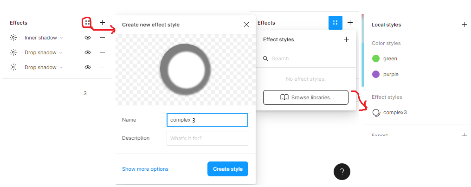Click Show more options link
Screen dimensions: 471x187
pos(145,169)
